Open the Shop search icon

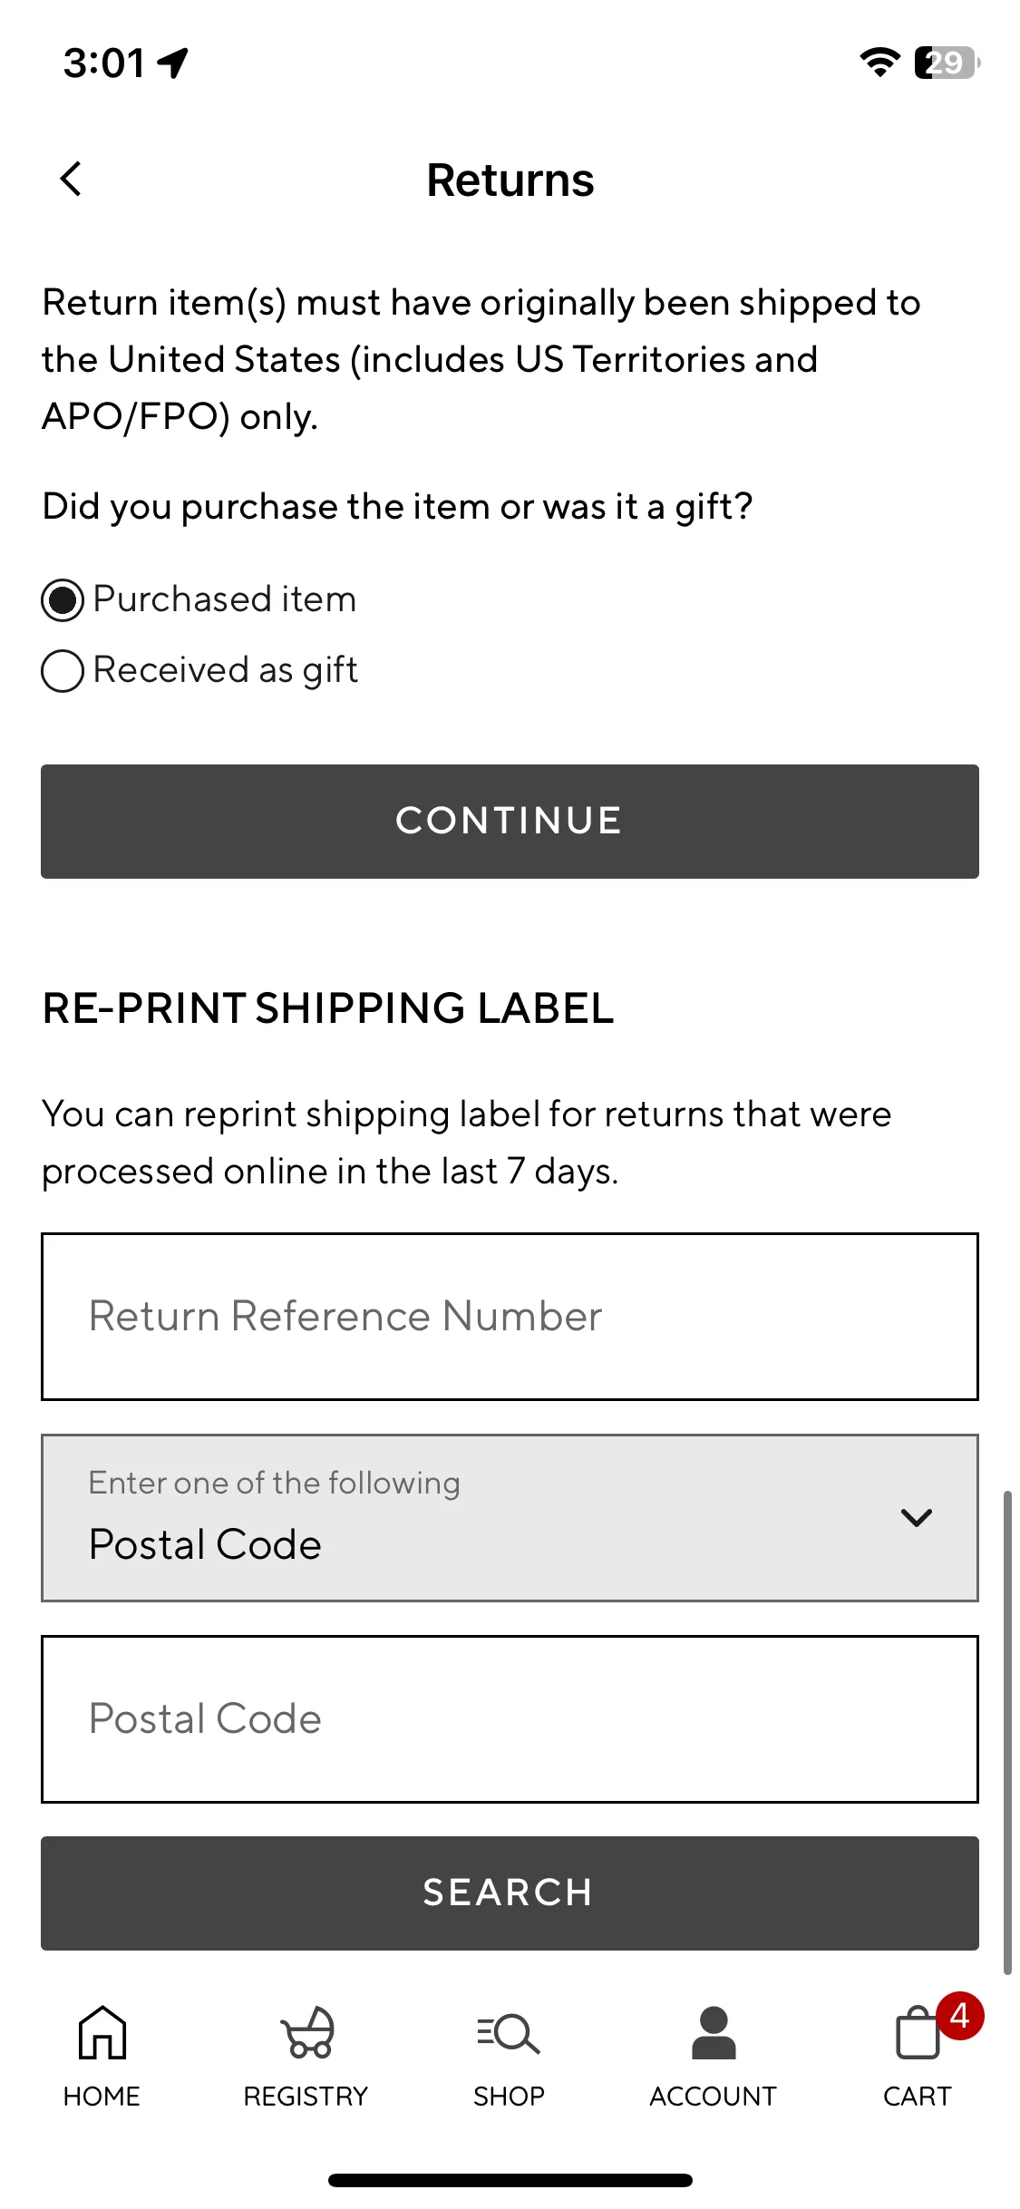[x=509, y=2033]
